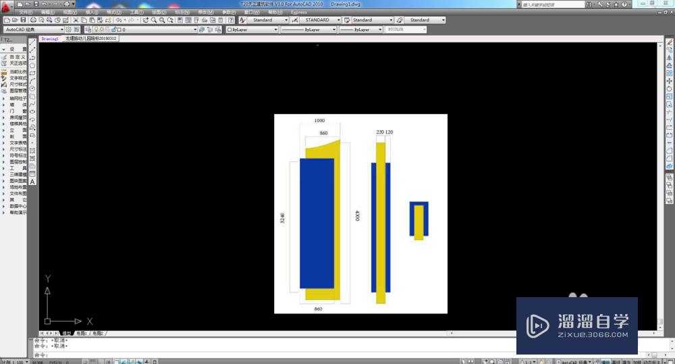Select the Ellipse draw tool
The width and height of the screenshot is (675, 364).
32,112
